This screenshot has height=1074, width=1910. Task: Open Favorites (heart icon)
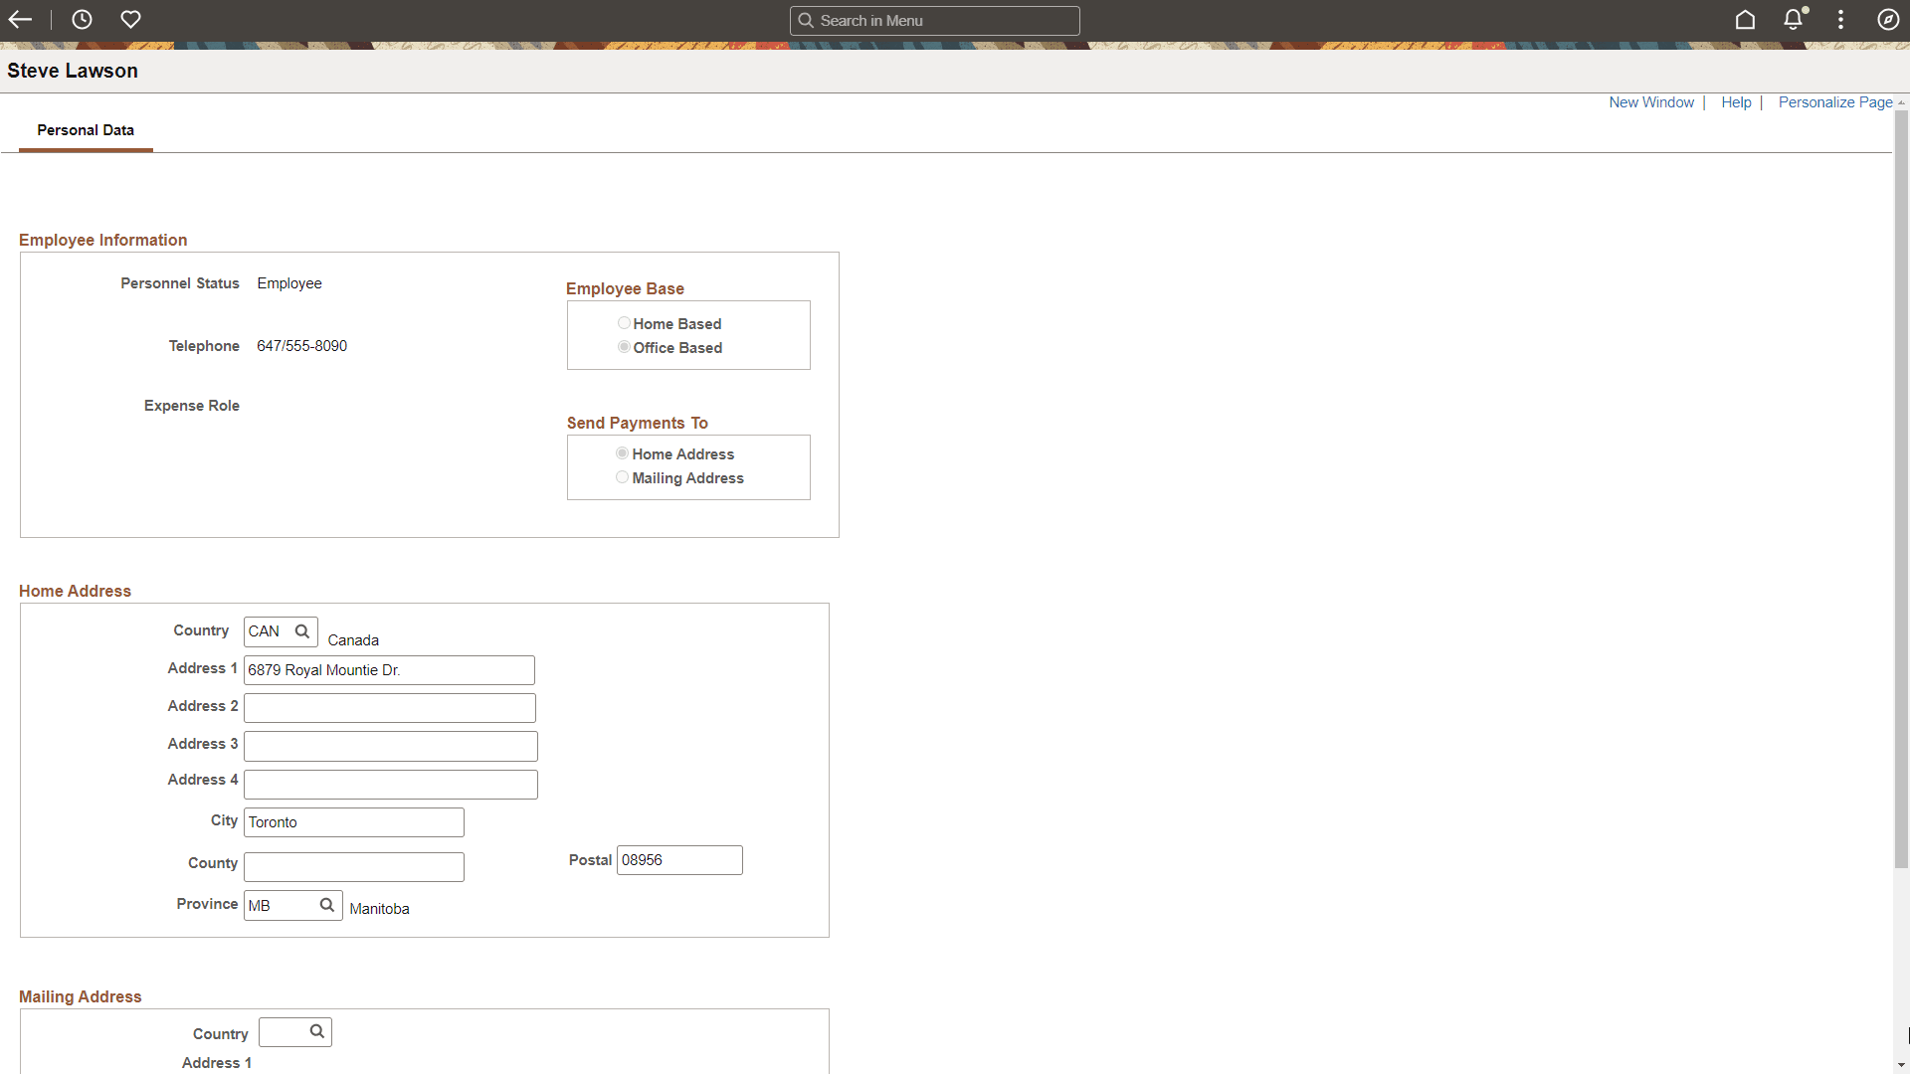click(x=130, y=19)
